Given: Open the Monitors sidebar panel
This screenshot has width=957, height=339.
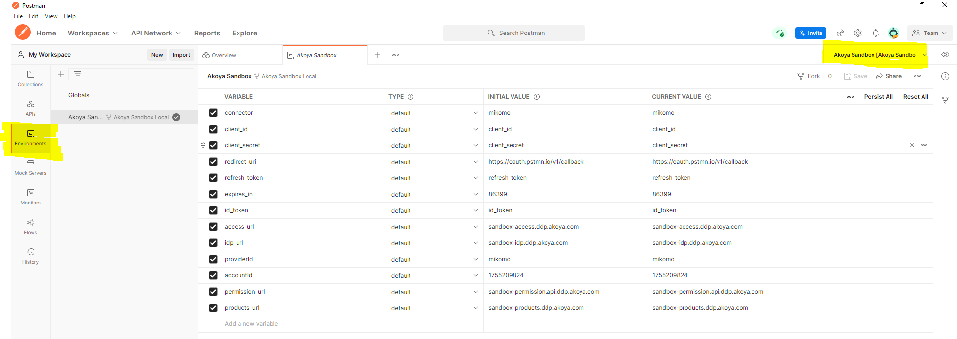Looking at the screenshot, I should click(x=31, y=197).
